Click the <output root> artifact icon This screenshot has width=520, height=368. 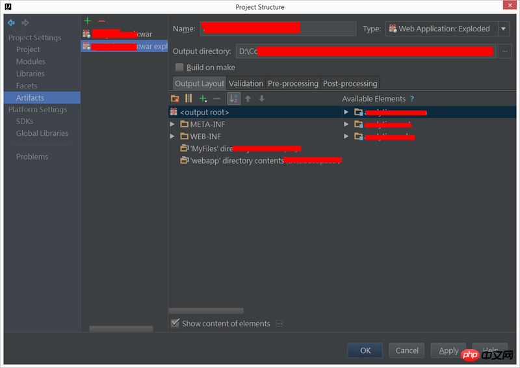pos(174,112)
